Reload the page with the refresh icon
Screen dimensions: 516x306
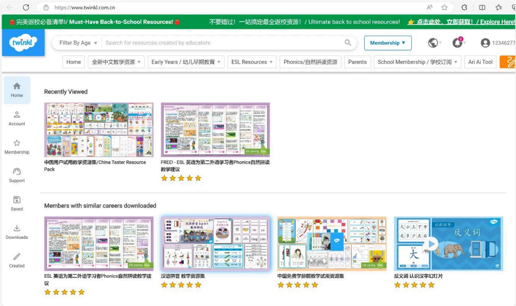coord(26,7)
